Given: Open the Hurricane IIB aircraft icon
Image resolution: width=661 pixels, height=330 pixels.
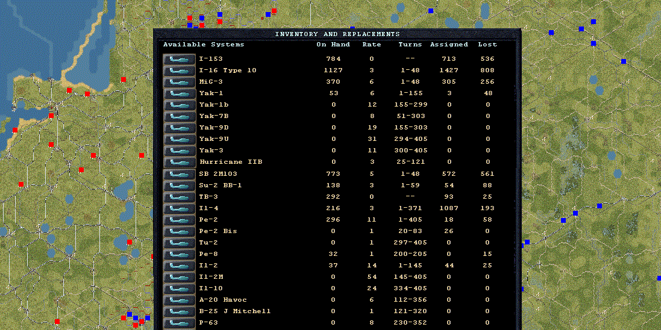Looking at the screenshot, I should point(180,162).
